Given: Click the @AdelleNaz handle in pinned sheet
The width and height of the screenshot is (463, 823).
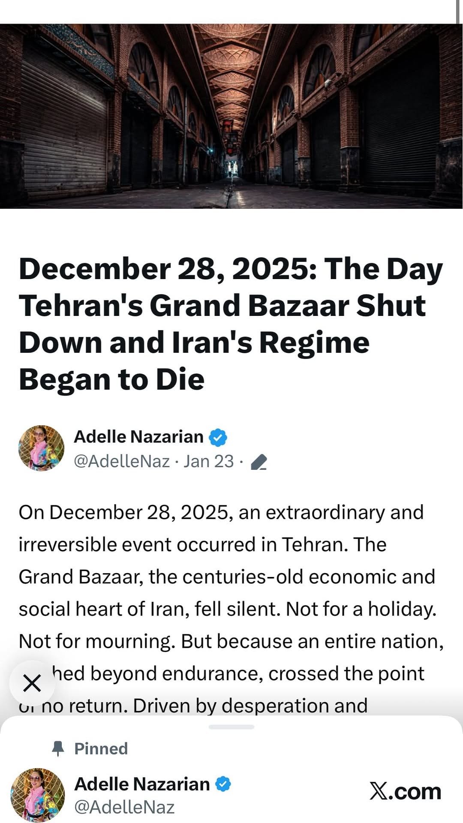Looking at the screenshot, I should click(124, 807).
